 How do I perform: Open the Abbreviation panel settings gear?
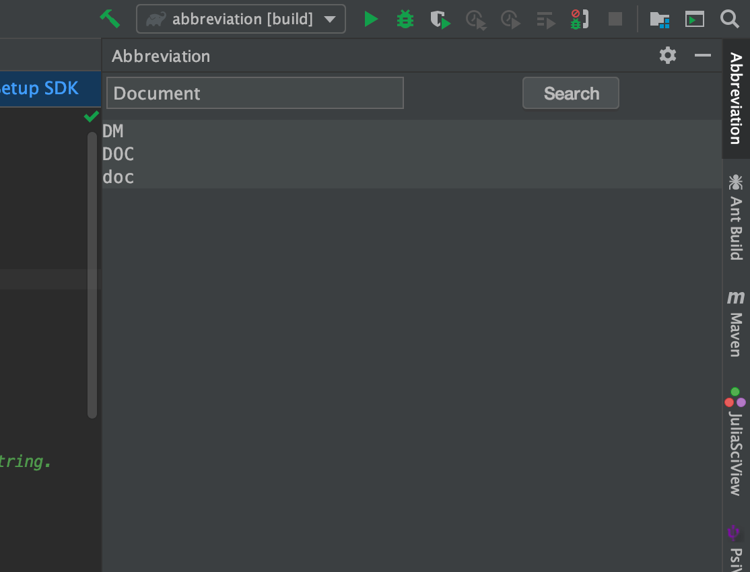(667, 55)
